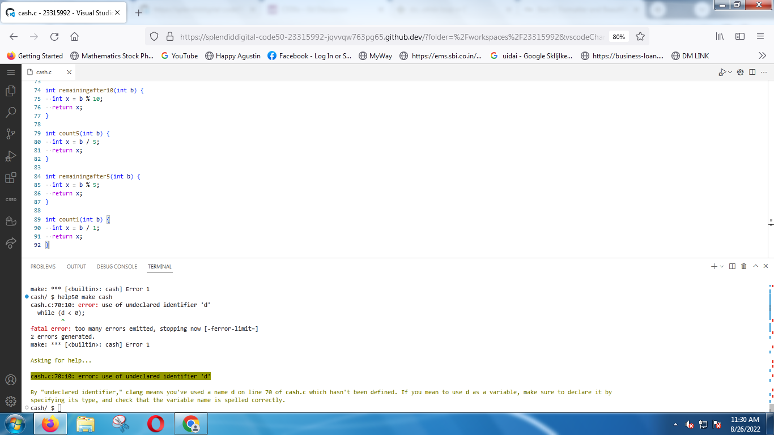Go to browser home page
774x435 pixels.
[74, 36]
